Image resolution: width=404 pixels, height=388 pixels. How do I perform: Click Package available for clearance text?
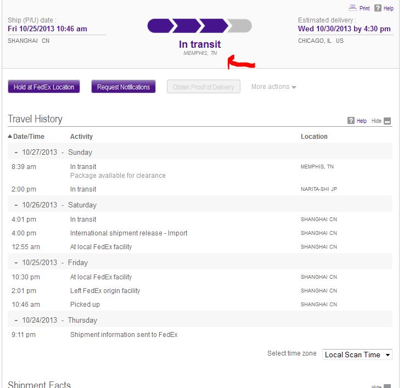point(118,176)
